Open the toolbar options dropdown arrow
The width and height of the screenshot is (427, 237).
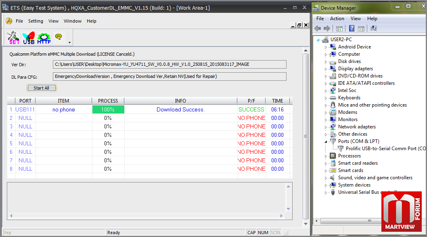(69, 42)
